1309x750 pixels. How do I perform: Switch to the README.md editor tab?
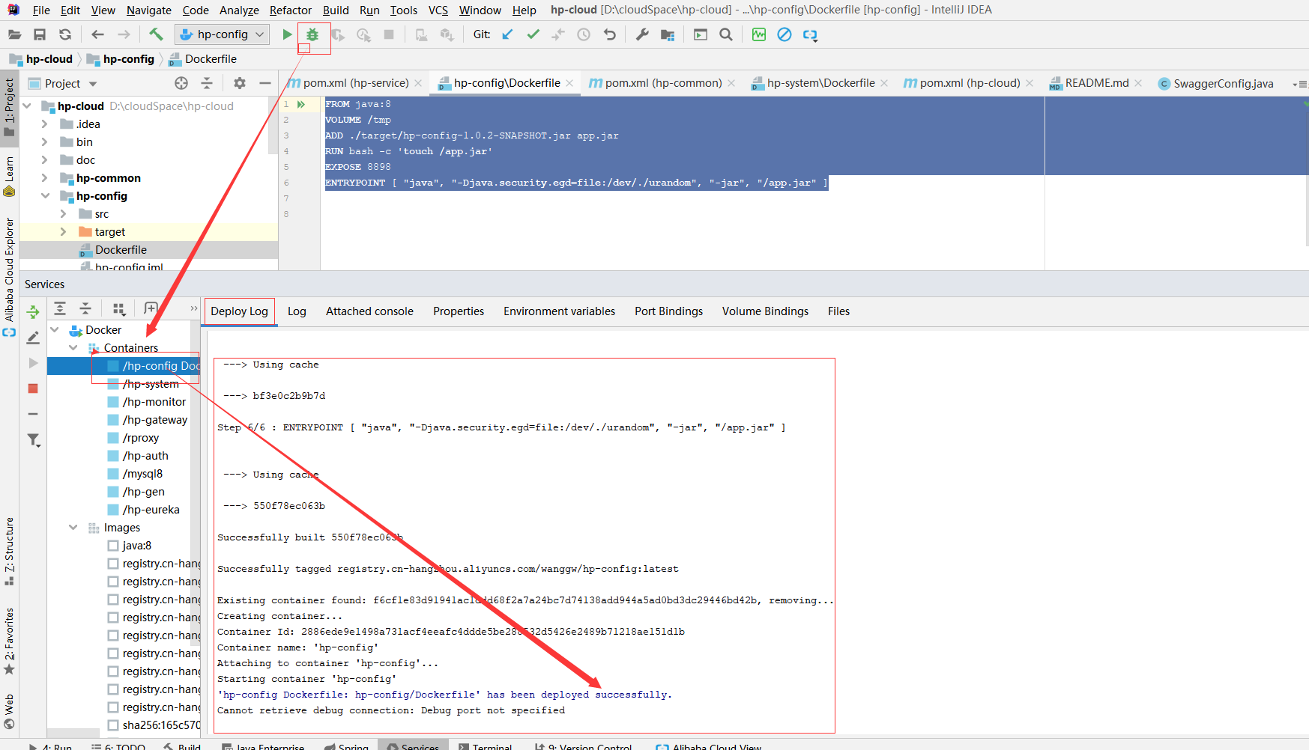point(1095,83)
